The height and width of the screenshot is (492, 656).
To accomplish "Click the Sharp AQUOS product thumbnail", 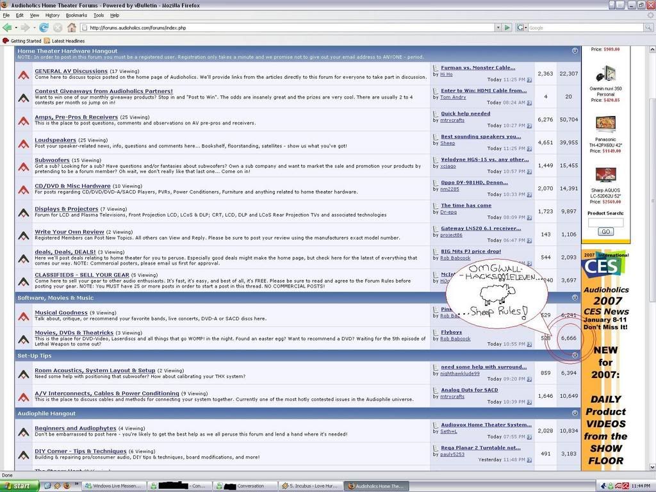I will pos(605,176).
